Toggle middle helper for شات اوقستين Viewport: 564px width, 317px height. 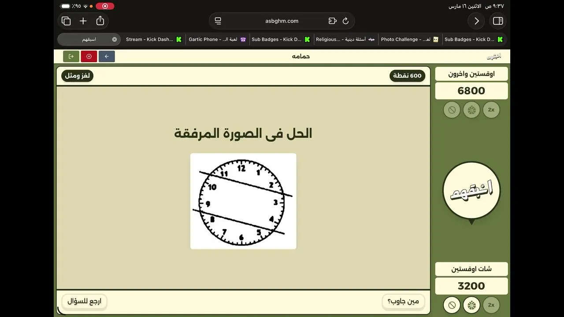point(471,305)
